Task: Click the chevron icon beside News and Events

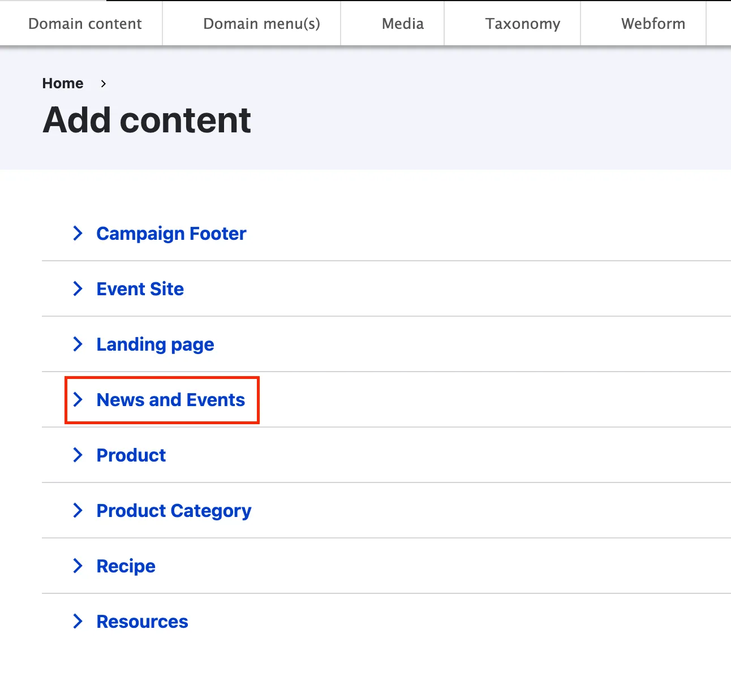Action: pos(78,399)
